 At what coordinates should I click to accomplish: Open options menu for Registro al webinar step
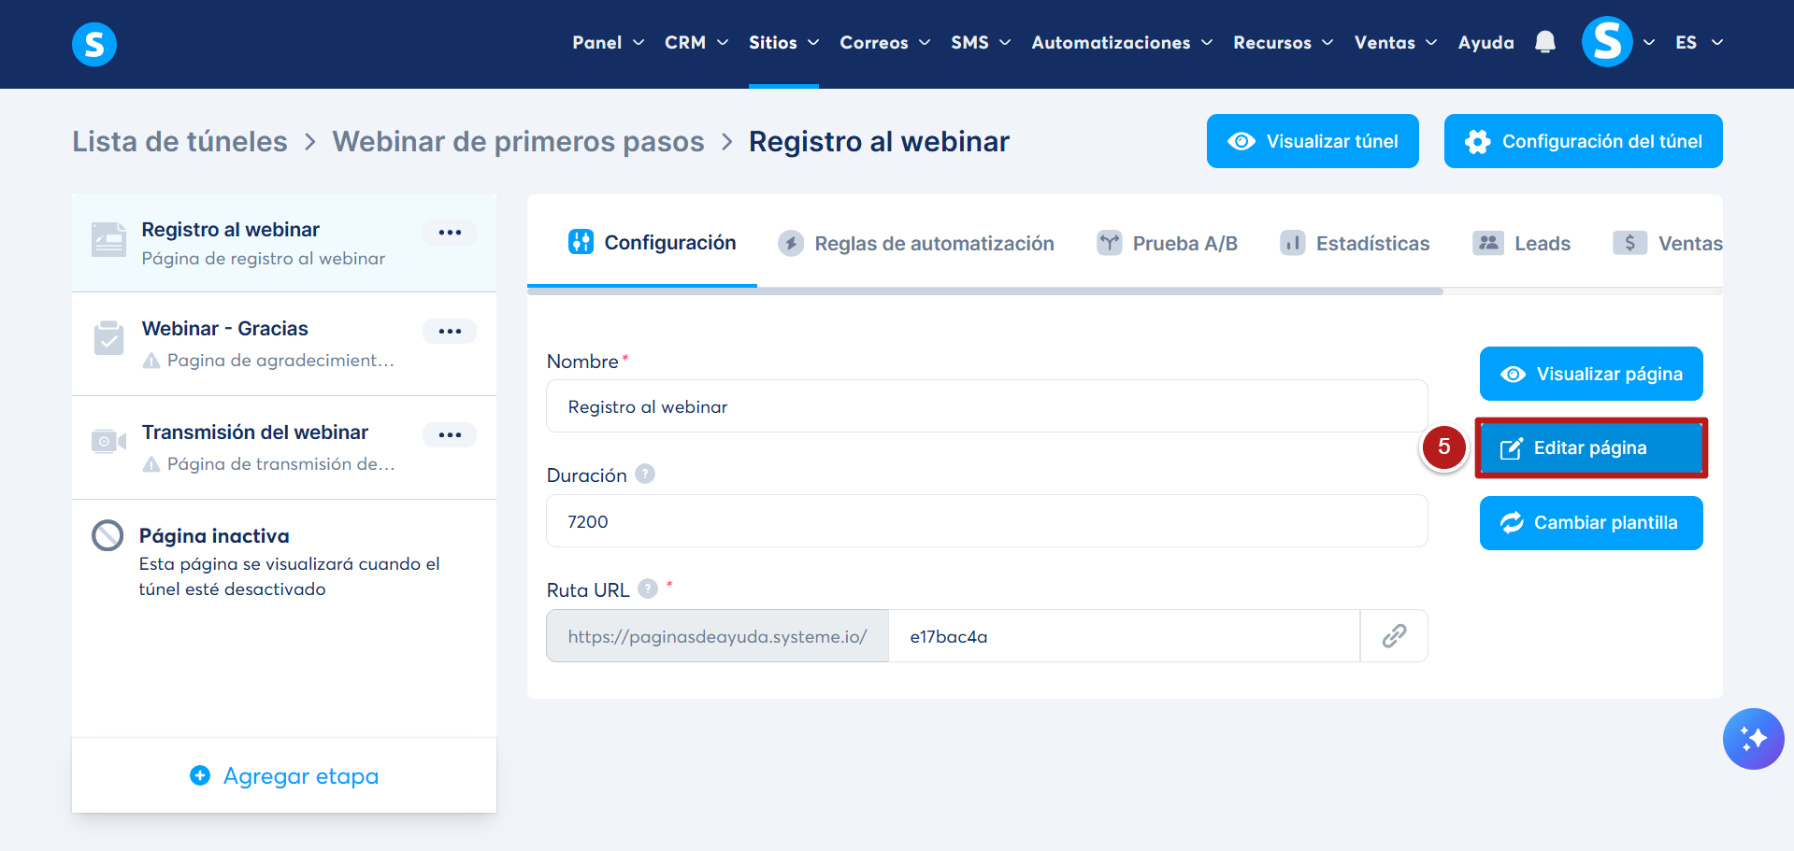click(450, 232)
